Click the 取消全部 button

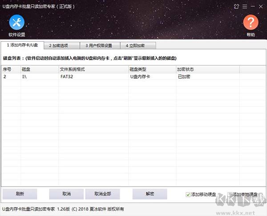pos(102,194)
